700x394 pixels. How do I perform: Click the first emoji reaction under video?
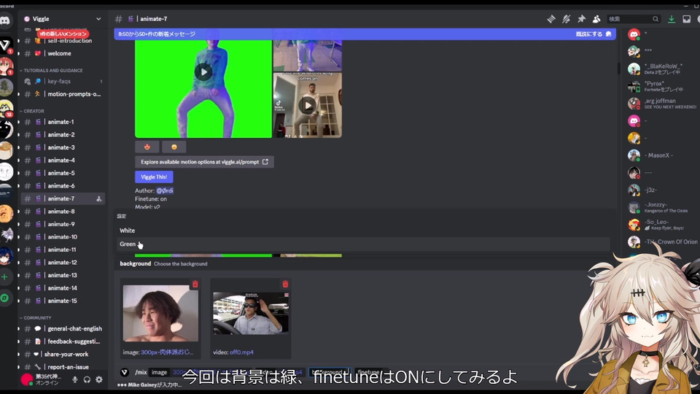click(x=147, y=147)
